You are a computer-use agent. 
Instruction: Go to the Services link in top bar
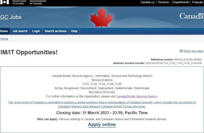point(164,2)
